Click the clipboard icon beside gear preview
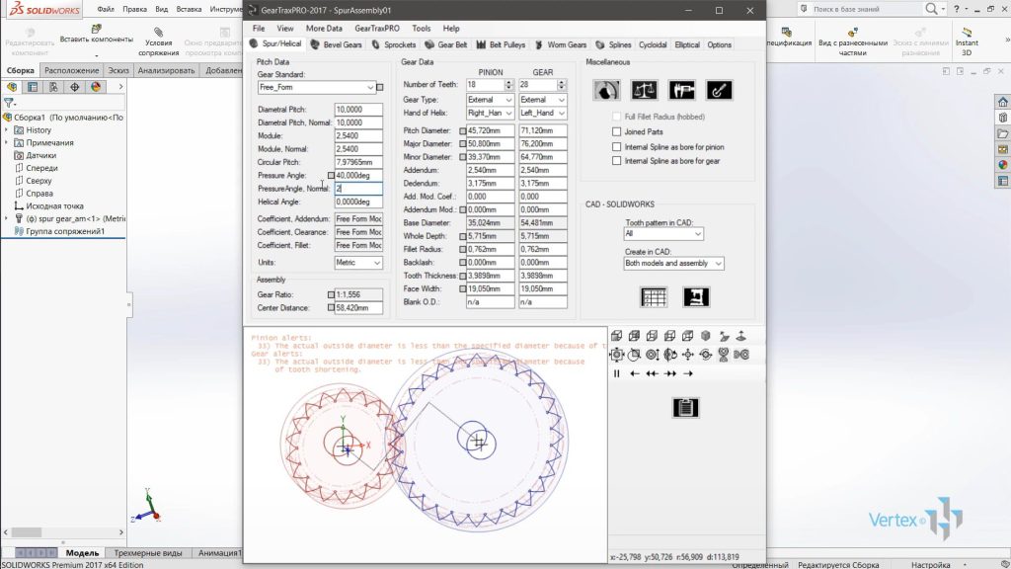Screen dimensions: 1011x569 pos(685,408)
